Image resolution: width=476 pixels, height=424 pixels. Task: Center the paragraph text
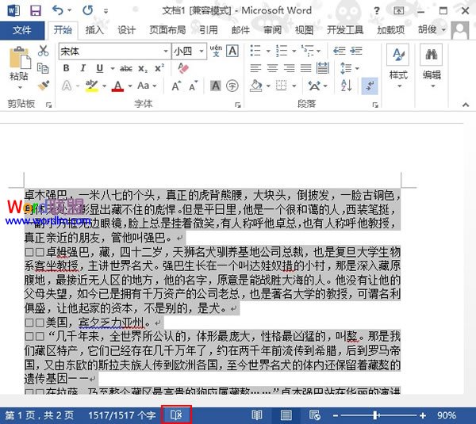pyautogui.click(x=272, y=68)
